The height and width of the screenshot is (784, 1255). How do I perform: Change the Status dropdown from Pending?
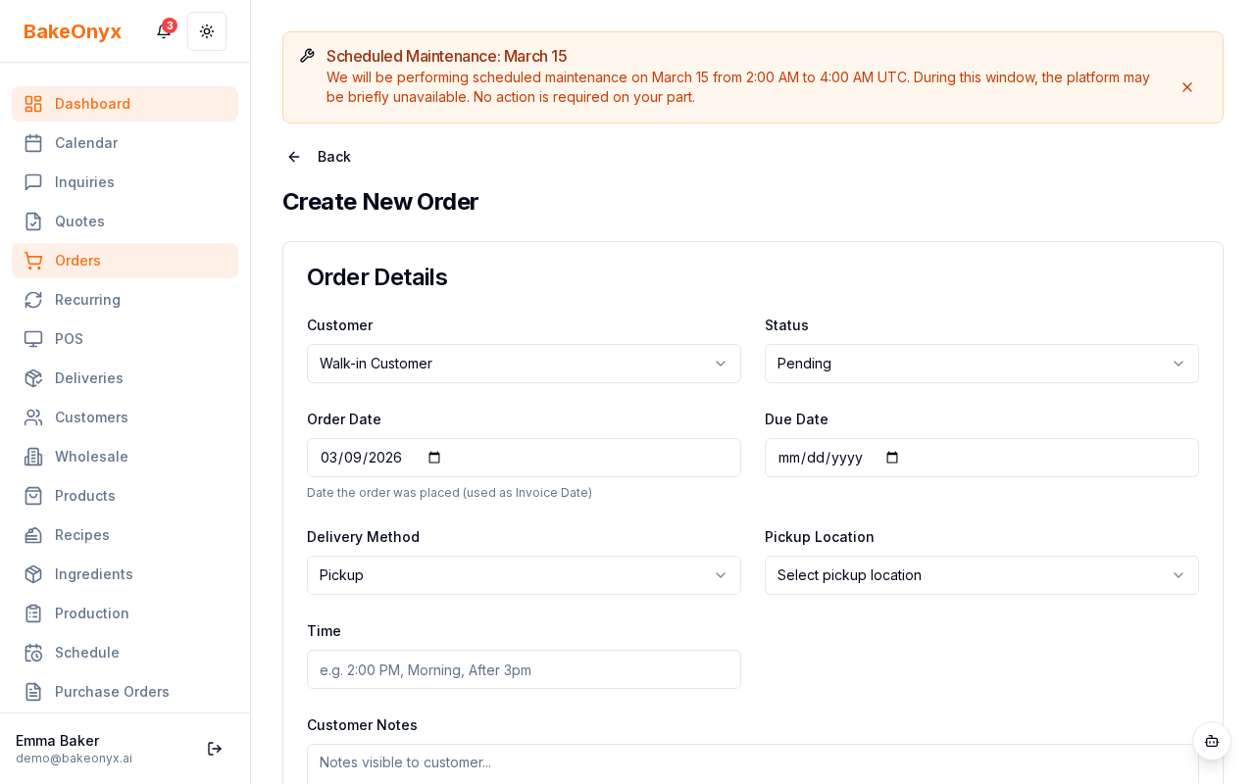981,364
